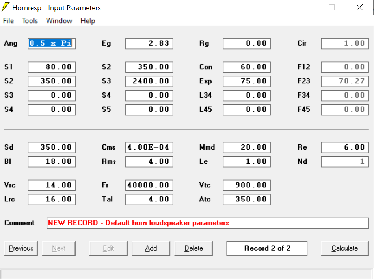Open the Help menu

coord(88,21)
